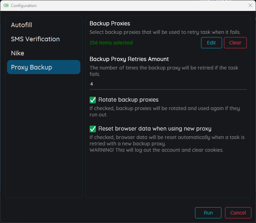
Task: Click 'Backup Proxy Retries Amount' heading
Action: coord(129,59)
